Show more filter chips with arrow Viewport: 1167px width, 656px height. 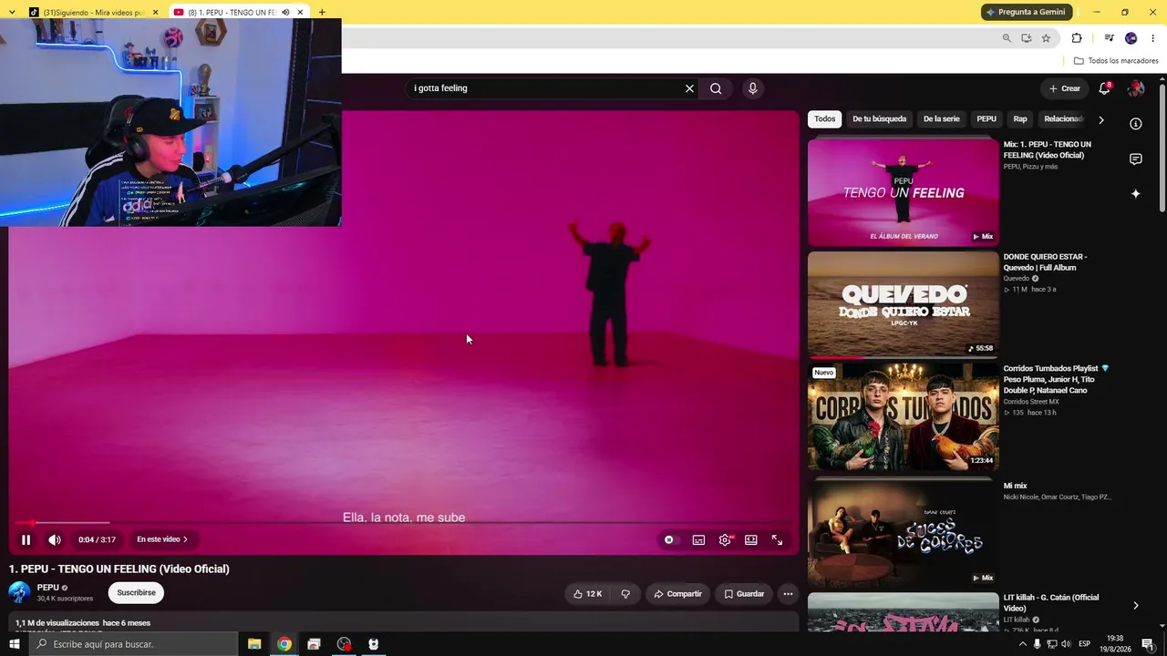coord(1100,119)
